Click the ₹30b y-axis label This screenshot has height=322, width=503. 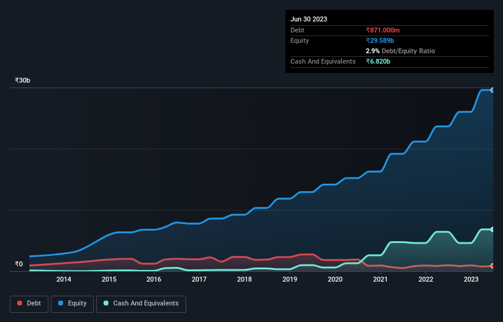click(23, 80)
